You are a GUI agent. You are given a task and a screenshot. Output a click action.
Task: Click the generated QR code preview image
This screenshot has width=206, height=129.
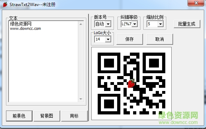131,84
